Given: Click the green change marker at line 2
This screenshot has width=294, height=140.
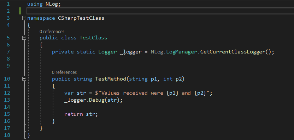Looking at the screenshot, I should click(x=20, y=11).
